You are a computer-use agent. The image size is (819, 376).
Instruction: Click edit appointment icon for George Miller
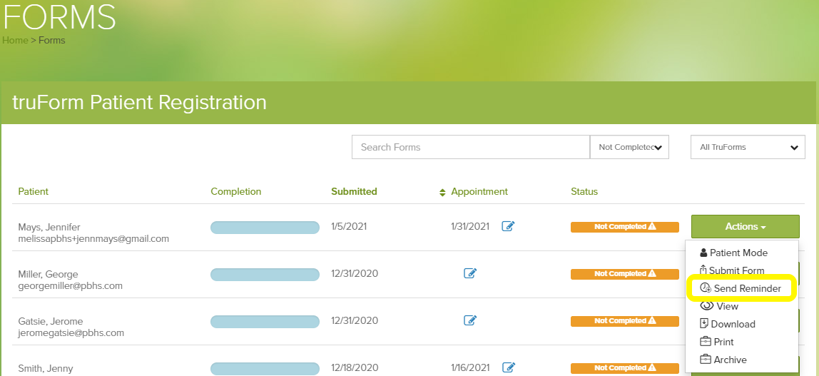pos(470,273)
